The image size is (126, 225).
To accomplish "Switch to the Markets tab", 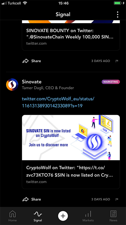I will pos(88,216).
